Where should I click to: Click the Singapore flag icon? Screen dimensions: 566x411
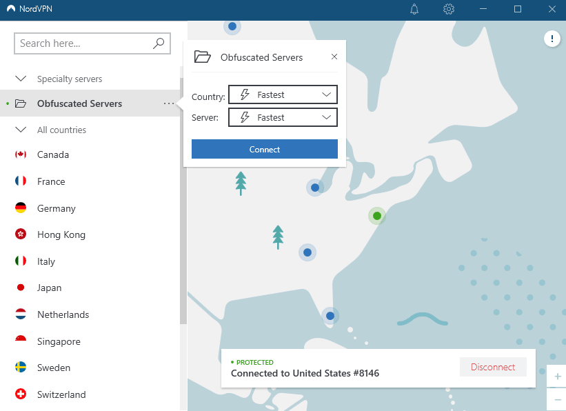click(21, 341)
